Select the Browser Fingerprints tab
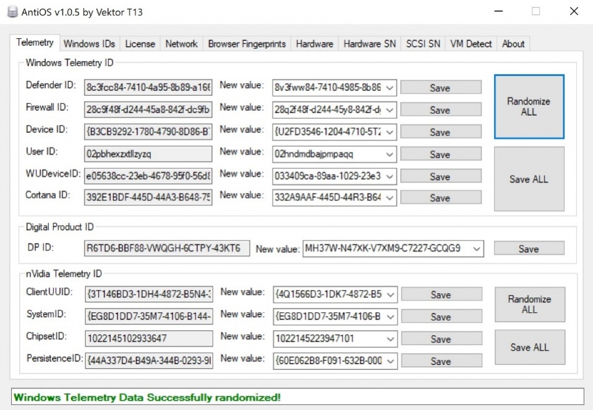The height and width of the screenshot is (410, 593). pos(247,43)
